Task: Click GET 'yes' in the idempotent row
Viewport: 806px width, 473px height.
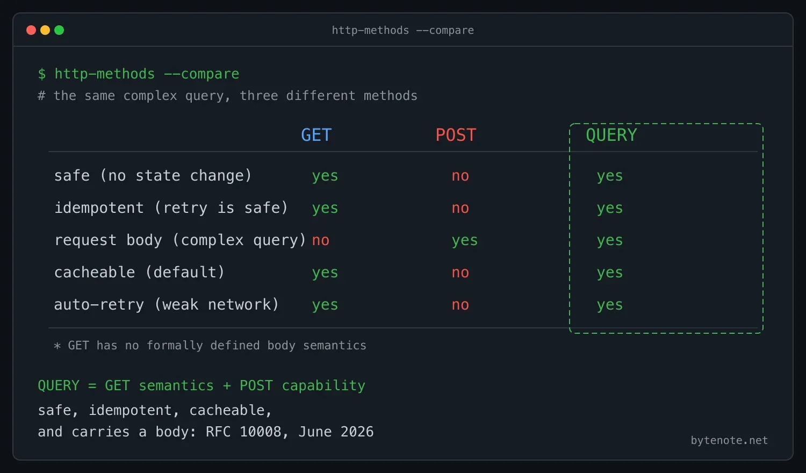Action: click(x=325, y=209)
